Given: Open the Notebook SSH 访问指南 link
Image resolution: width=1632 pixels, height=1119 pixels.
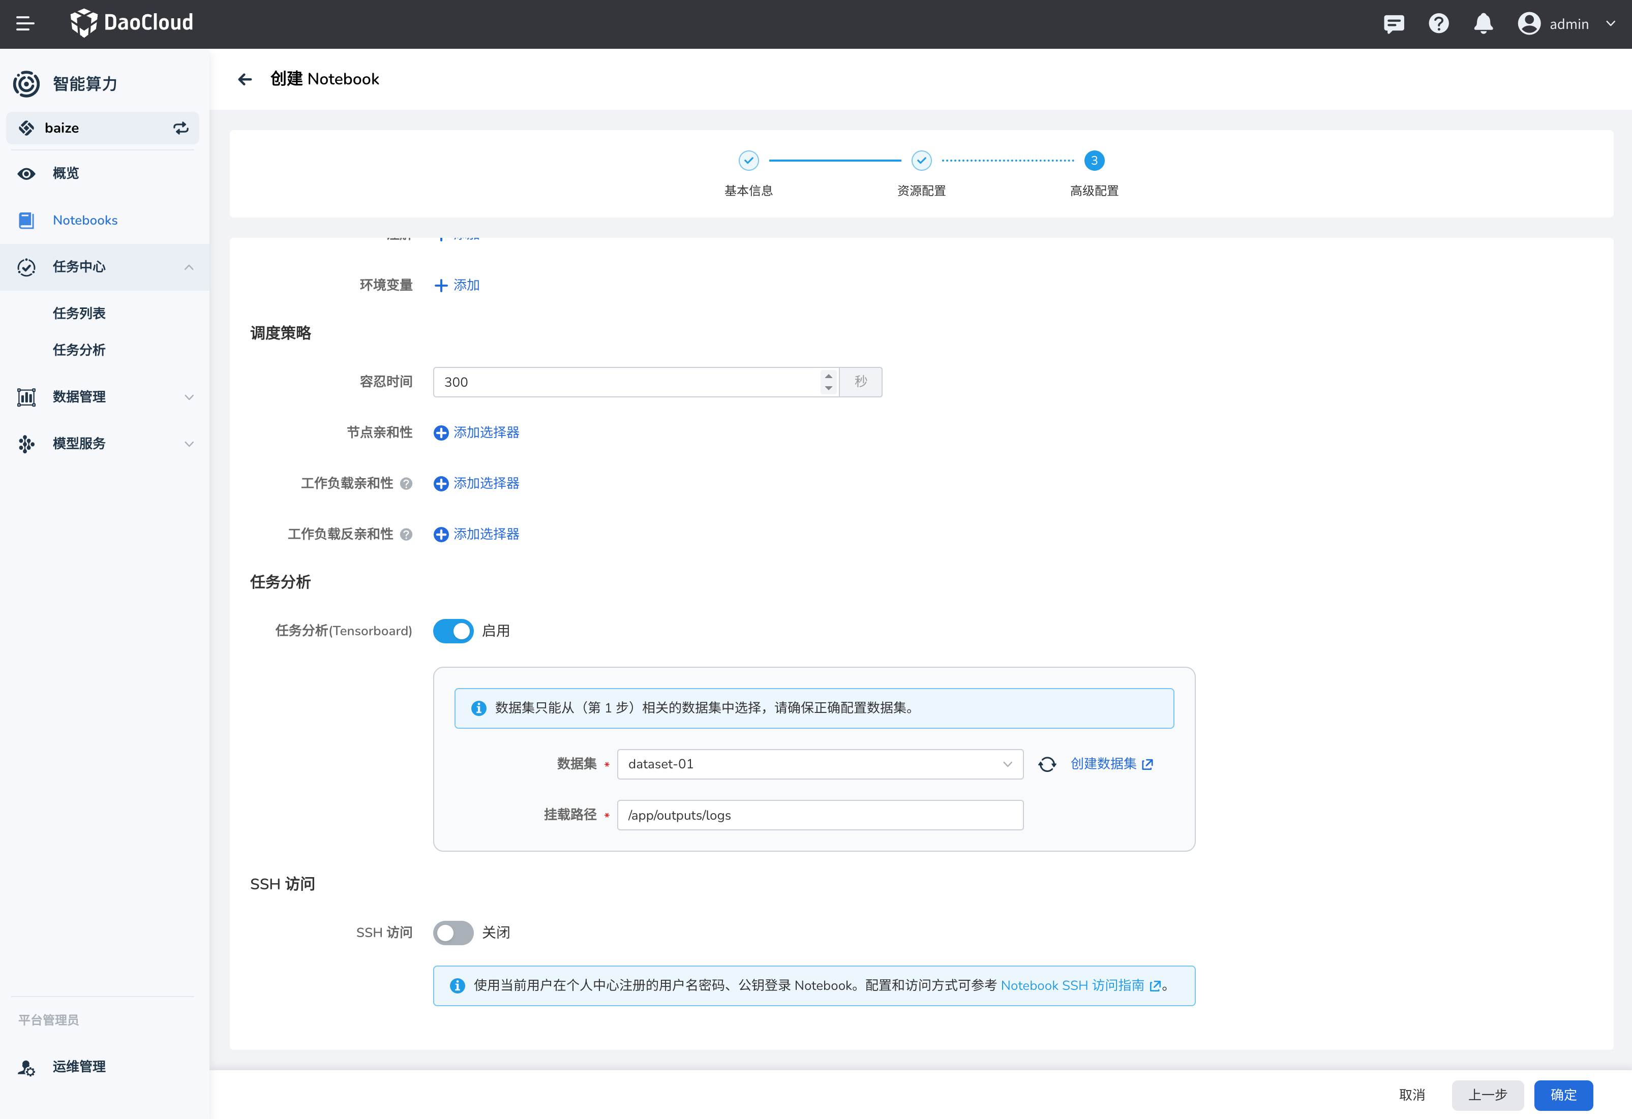Looking at the screenshot, I should coord(1073,985).
